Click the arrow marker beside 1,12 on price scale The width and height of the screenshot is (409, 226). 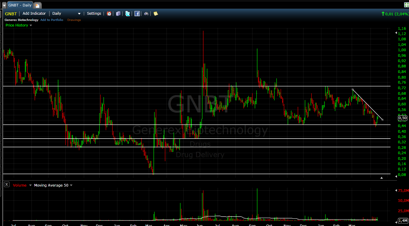(x=396, y=33)
